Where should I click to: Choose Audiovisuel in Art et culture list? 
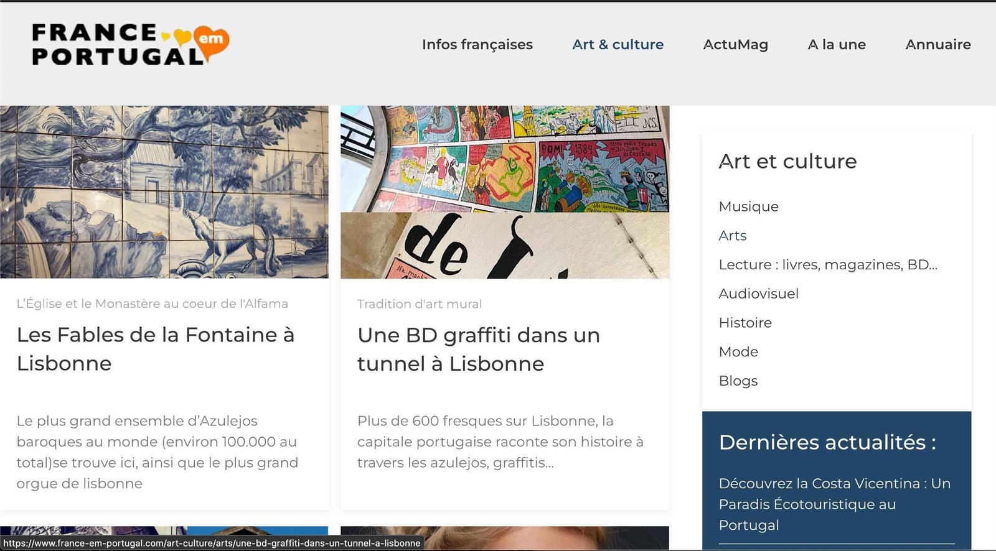758,294
